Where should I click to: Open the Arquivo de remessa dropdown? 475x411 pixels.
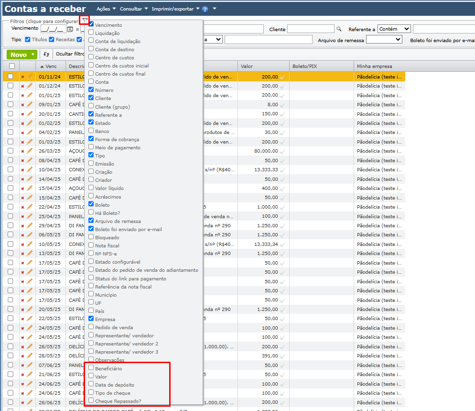click(x=384, y=40)
